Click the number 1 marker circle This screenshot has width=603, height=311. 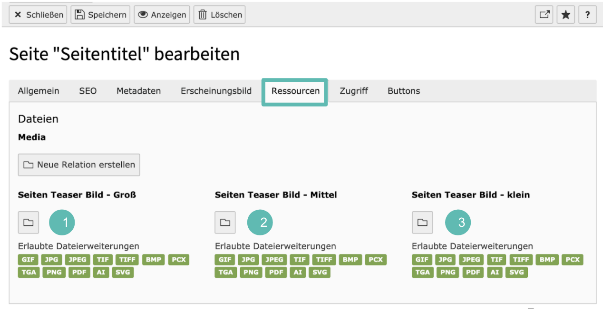[62, 222]
